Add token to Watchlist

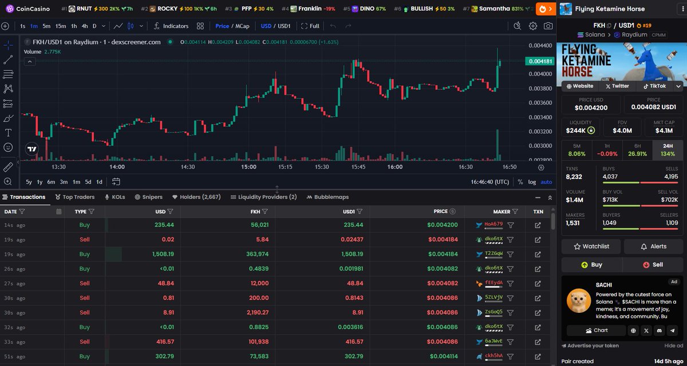pos(591,246)
